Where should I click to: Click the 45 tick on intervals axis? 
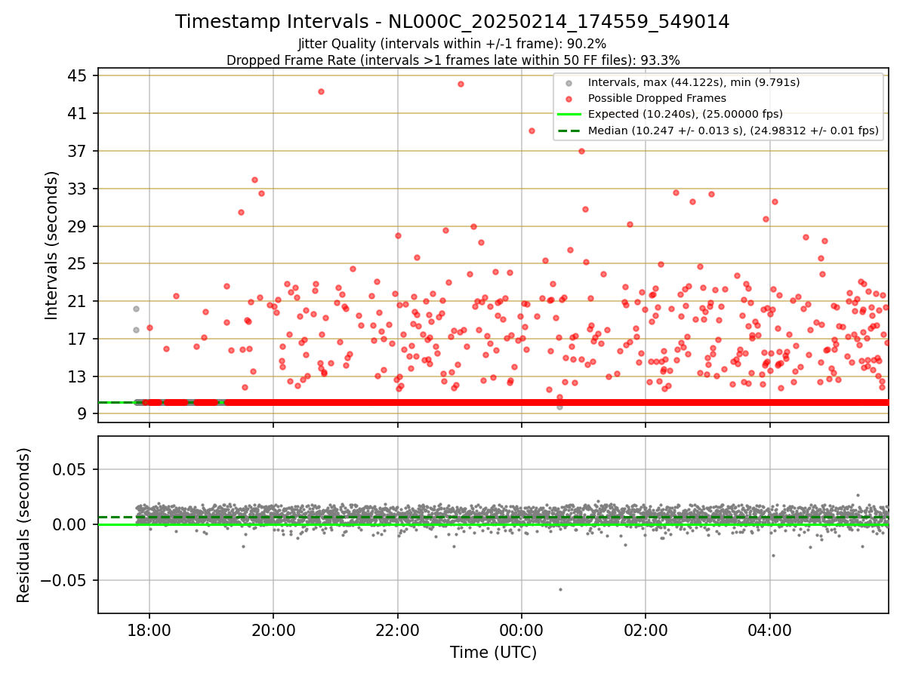click(79, 75)
